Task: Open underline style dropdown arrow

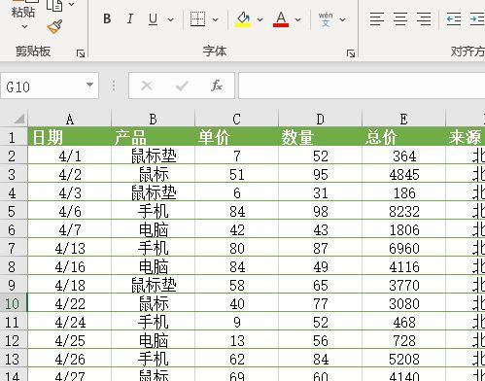Action: coord(170,19)
